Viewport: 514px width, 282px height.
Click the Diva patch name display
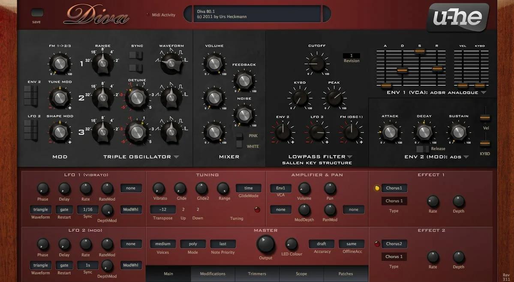[x=252, y=14]
